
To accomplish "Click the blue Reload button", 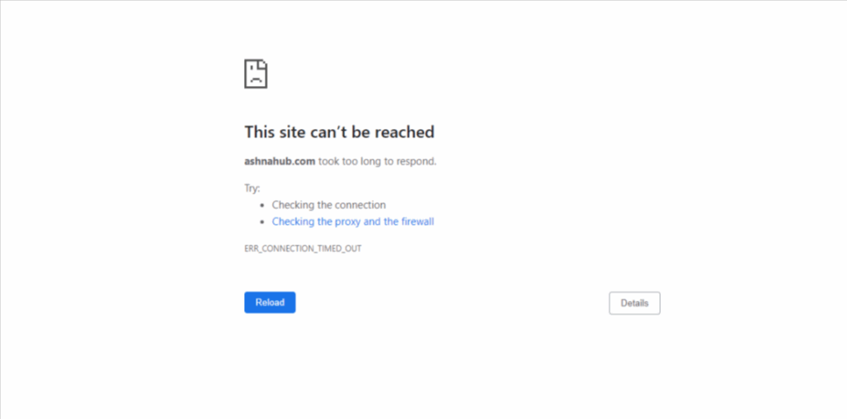I will [270, 302].
